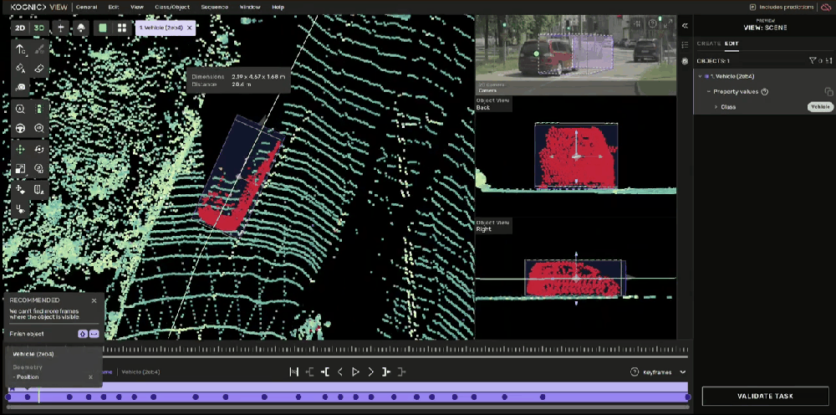Switch to the EDIT tab
836x415 pixels.
click(x=731, y=44)
